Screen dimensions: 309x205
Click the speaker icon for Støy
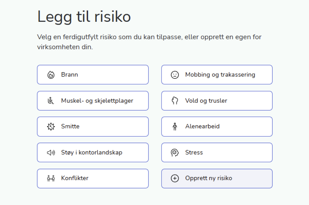pos(51,152)
